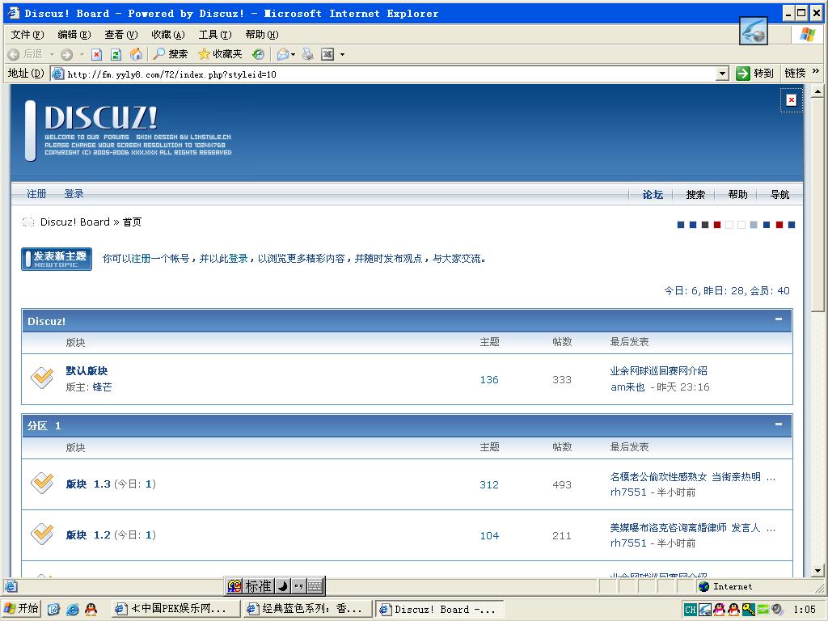The height and width of the screenshot is (621, 828).
Task: Collapse the Discuz! category section
Action: coord(779,319)
